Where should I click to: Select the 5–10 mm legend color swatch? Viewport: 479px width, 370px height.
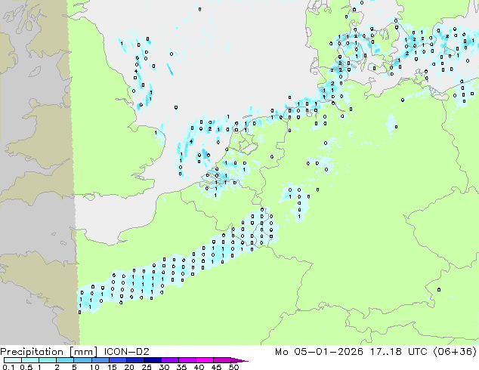coord(82,360)
